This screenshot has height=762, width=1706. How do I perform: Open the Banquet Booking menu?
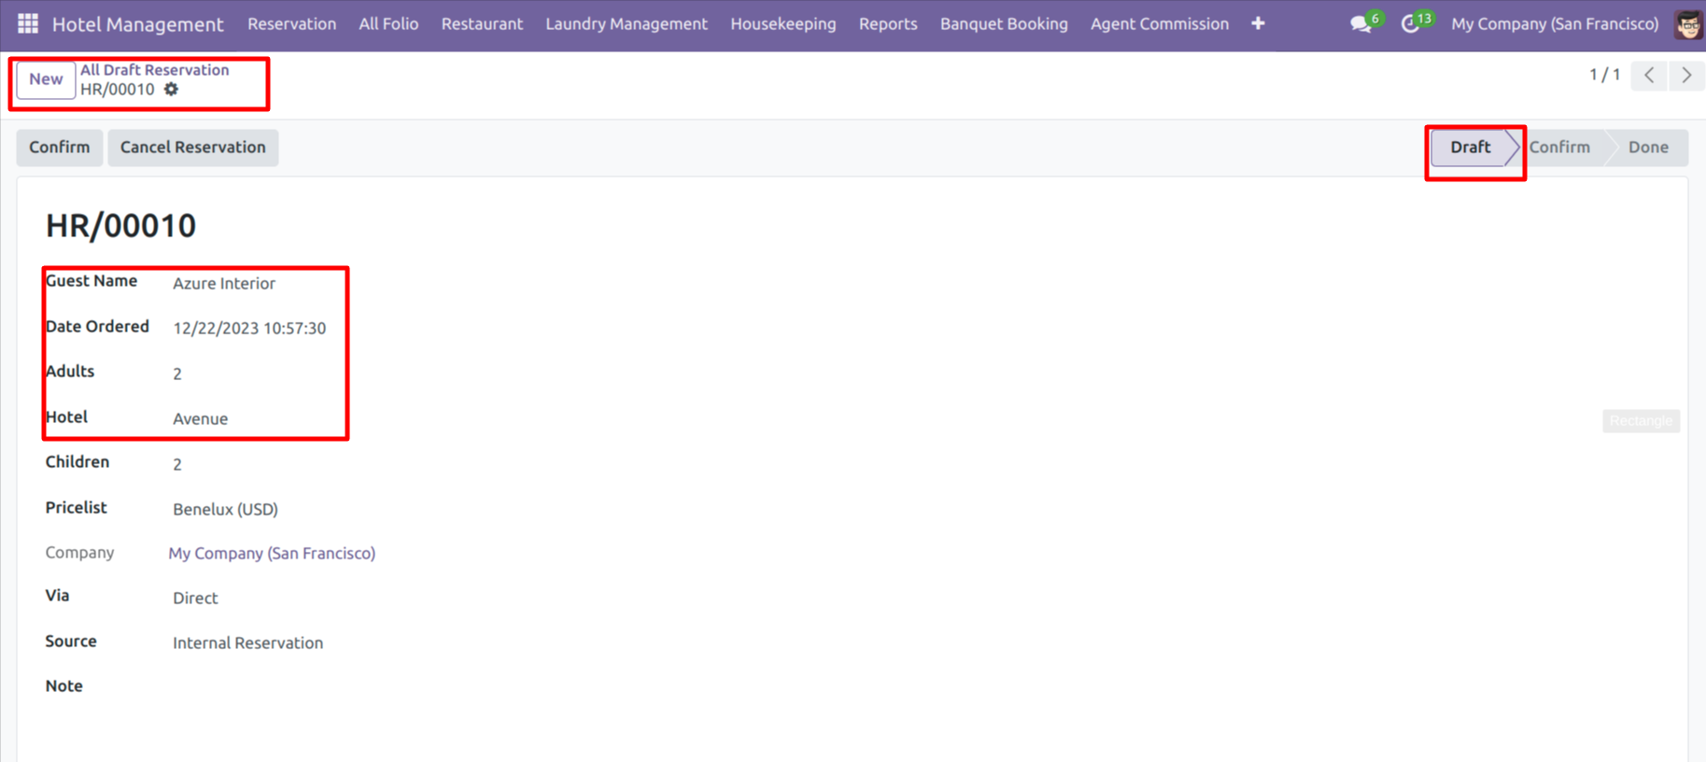(1003, 24)
